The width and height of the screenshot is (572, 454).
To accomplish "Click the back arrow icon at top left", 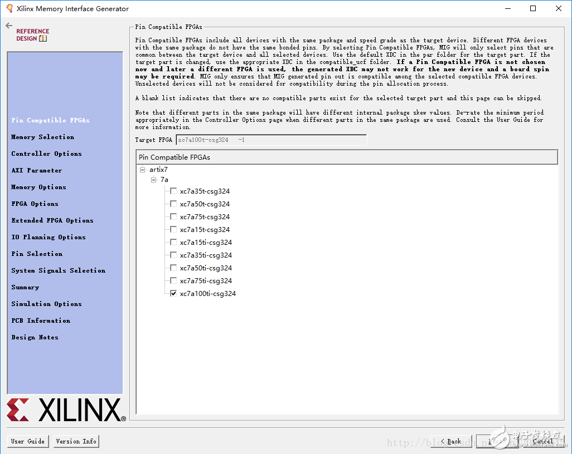I will click(9, 26).
